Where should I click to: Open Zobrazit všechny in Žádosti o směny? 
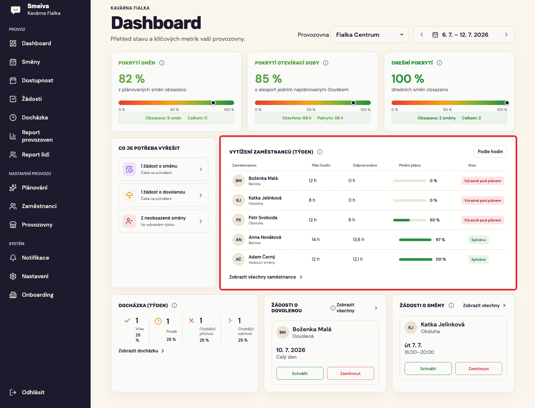click(484, 306)
